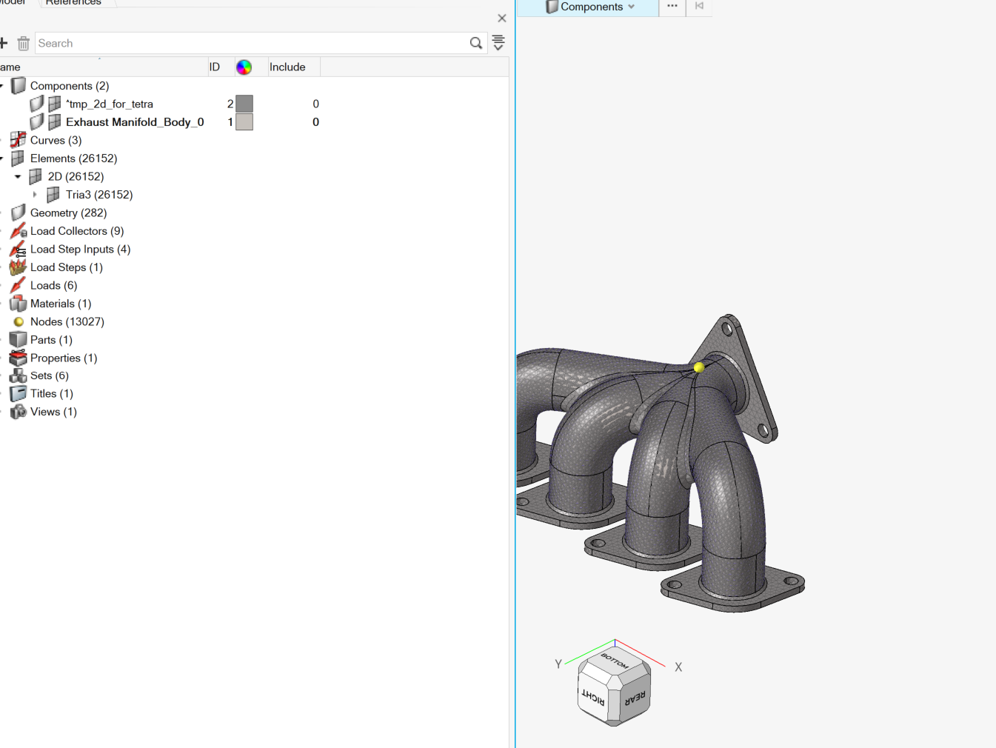Click the color wheel column header icon

244,67
